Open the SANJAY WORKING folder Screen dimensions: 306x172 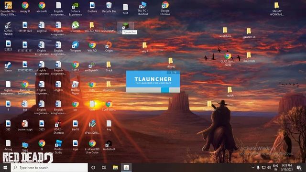[x=276, y=9]
